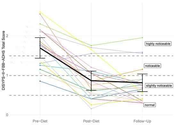This screenshot has width=176, height=125.
Task: Click the Pre-Diet axis label
Action: coord(40,121)
